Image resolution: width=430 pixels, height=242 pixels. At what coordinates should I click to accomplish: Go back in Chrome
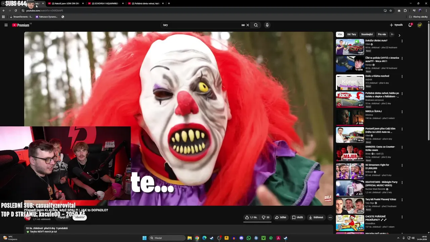pyautogui.click(x=4, y=10)
